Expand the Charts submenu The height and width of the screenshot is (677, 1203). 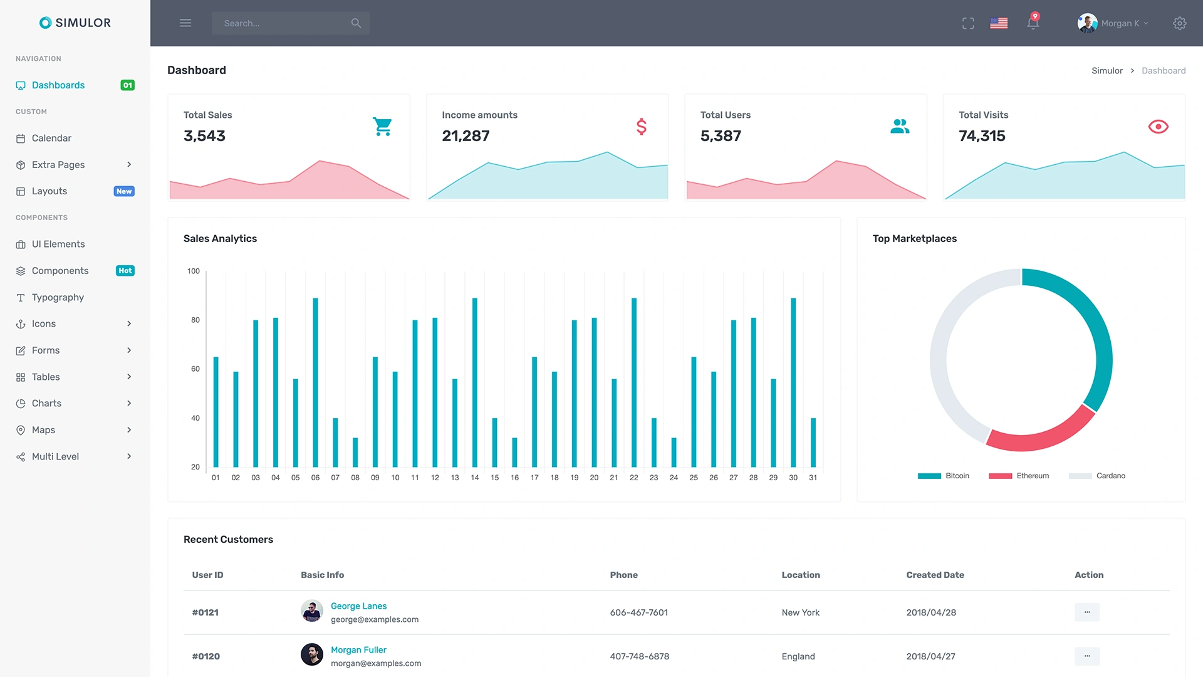pyautogui.click(x=46, y=403)
